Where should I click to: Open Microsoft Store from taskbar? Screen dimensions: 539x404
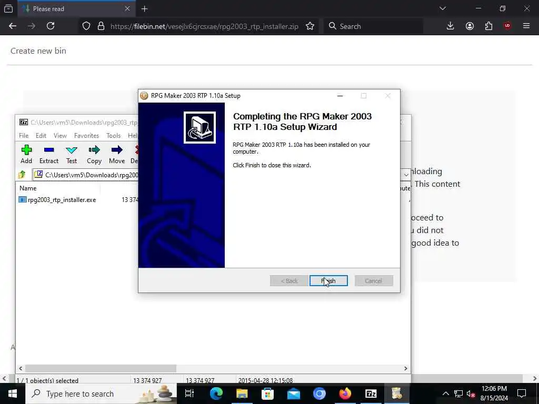tap(267, 393)
